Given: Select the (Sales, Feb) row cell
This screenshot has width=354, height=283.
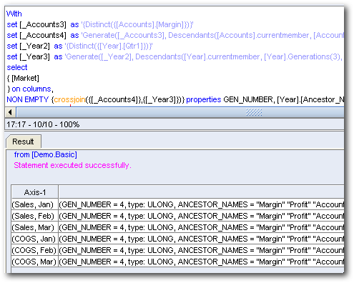Looking at the screenshot, I should (35, 216).
